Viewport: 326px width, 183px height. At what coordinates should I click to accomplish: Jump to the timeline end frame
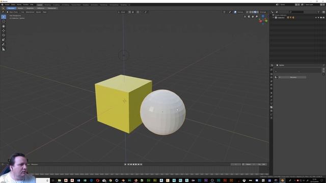click(x=142, y=164)
